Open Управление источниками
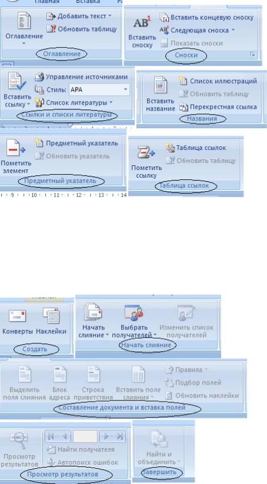The height and width of the screenshot is (484, 267). 81,76
